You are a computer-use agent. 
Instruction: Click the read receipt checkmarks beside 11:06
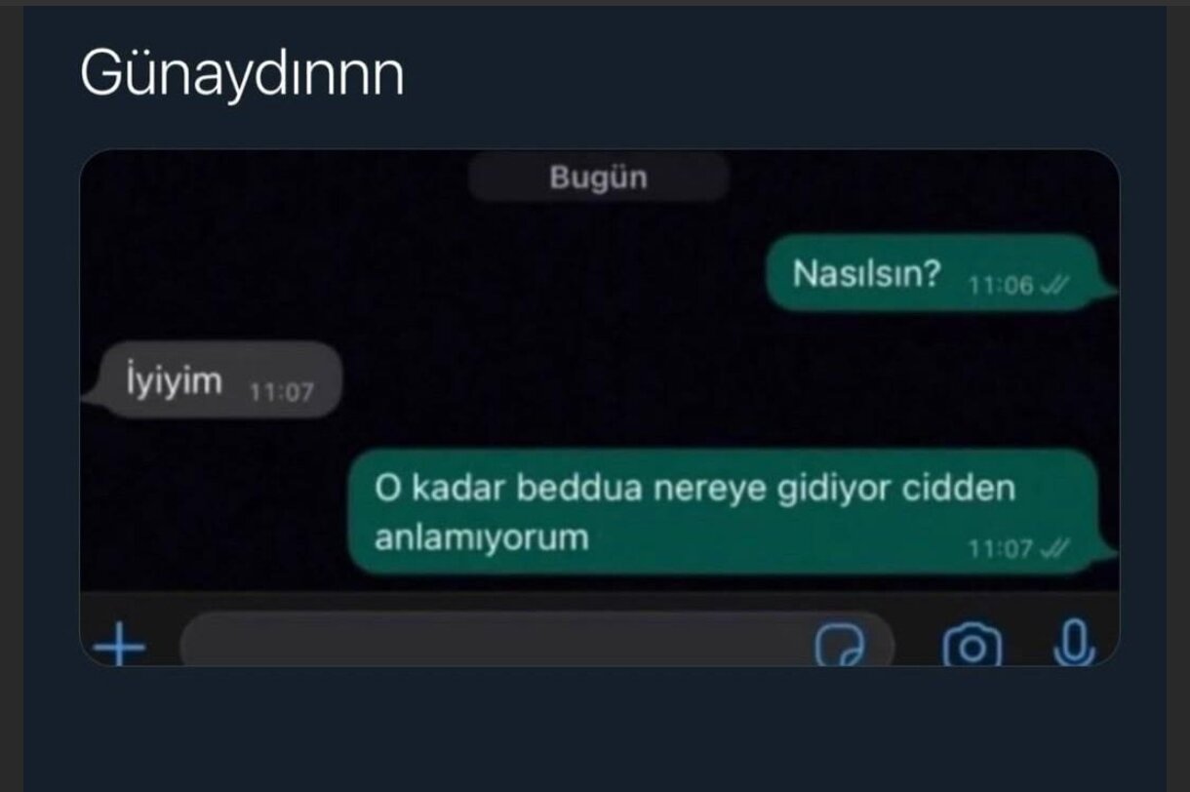[1054, 287]
